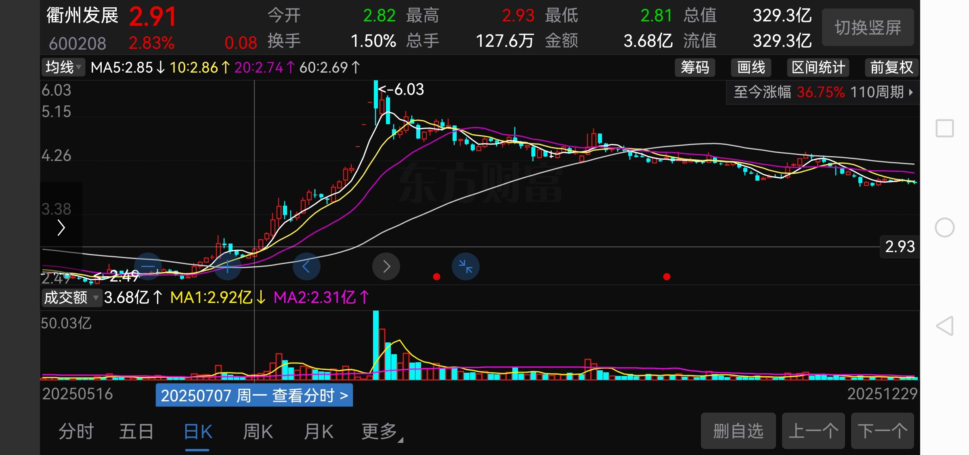Expand the left side panel chevron

pyautogui.click(x=61, y=227)
